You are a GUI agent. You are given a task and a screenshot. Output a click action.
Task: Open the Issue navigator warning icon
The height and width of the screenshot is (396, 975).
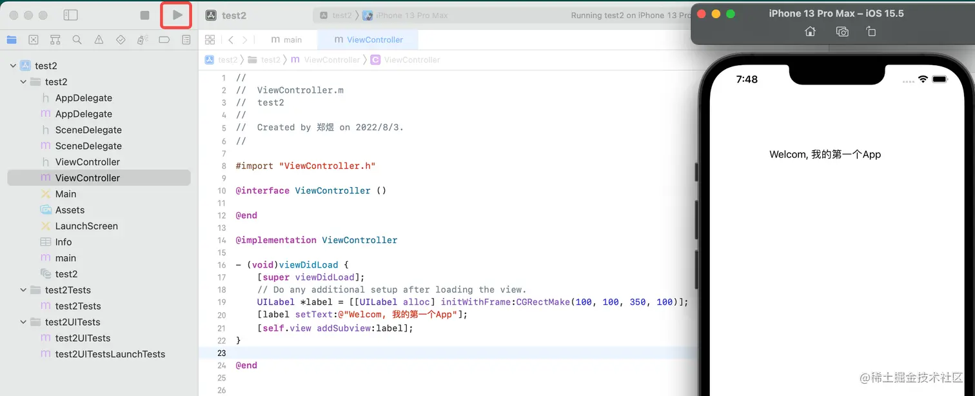click(99, 40)
